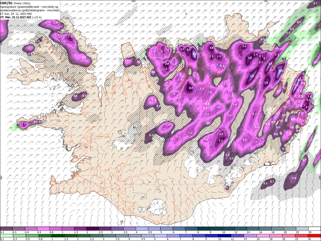Click the 2.2 snowfall value on the map
The width and height of the screenshot is (321, 241).
click(170, 50)
